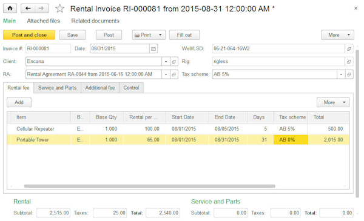Open the Client record with open icon
The image size is (364, 221).
point(174,62)
